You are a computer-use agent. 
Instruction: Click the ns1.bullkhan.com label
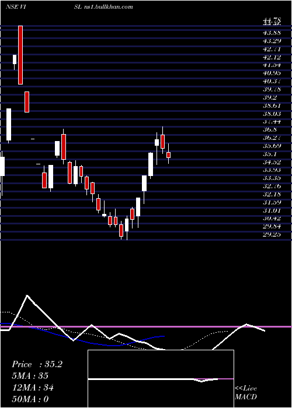point(108,7)
